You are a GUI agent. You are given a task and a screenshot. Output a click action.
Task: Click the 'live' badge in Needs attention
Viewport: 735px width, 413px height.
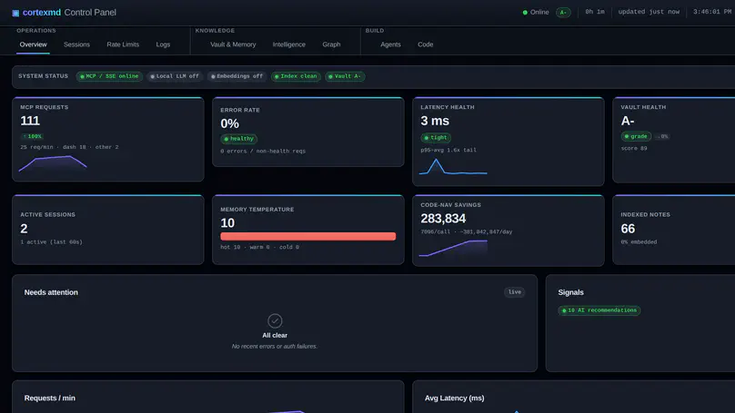pyautogui.click(x=514, y=292)
